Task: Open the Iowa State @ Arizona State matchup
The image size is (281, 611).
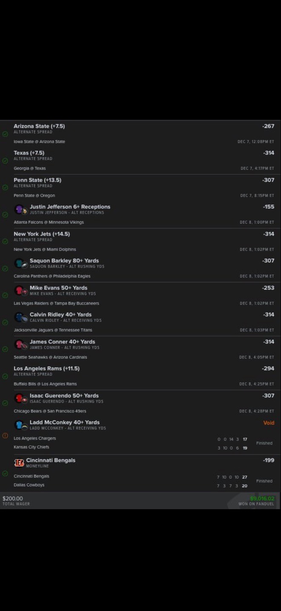Action: pyautogui.click(x=39, y=141)
